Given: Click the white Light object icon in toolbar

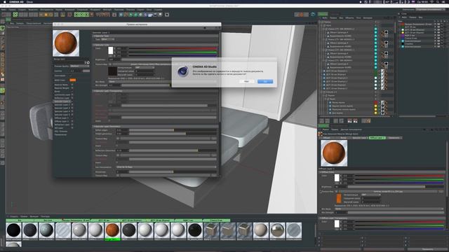Looking at the screenshot, I should point(160,14).
